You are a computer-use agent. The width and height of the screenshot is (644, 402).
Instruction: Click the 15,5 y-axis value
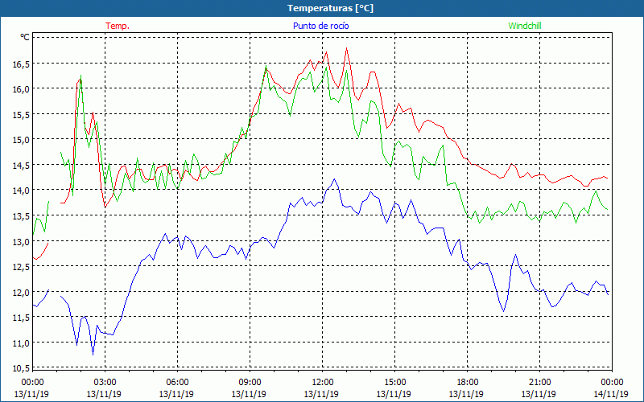[x=22, y=114]
